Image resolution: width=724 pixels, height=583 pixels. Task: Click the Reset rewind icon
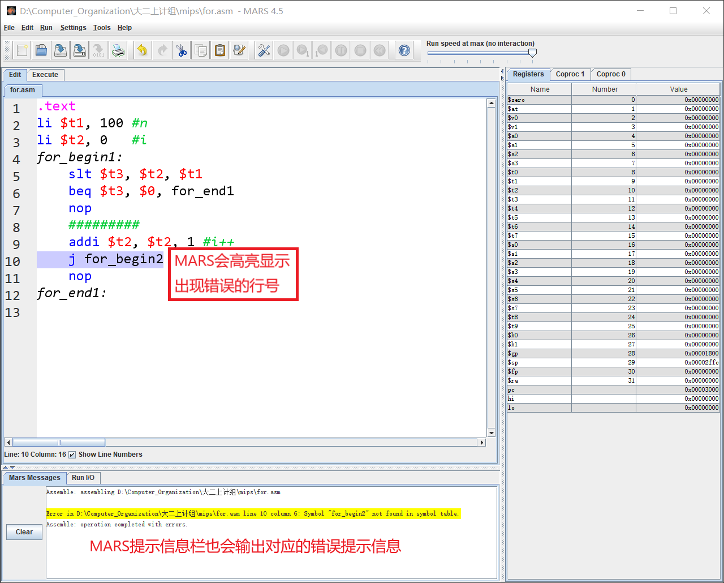[380, 50]
